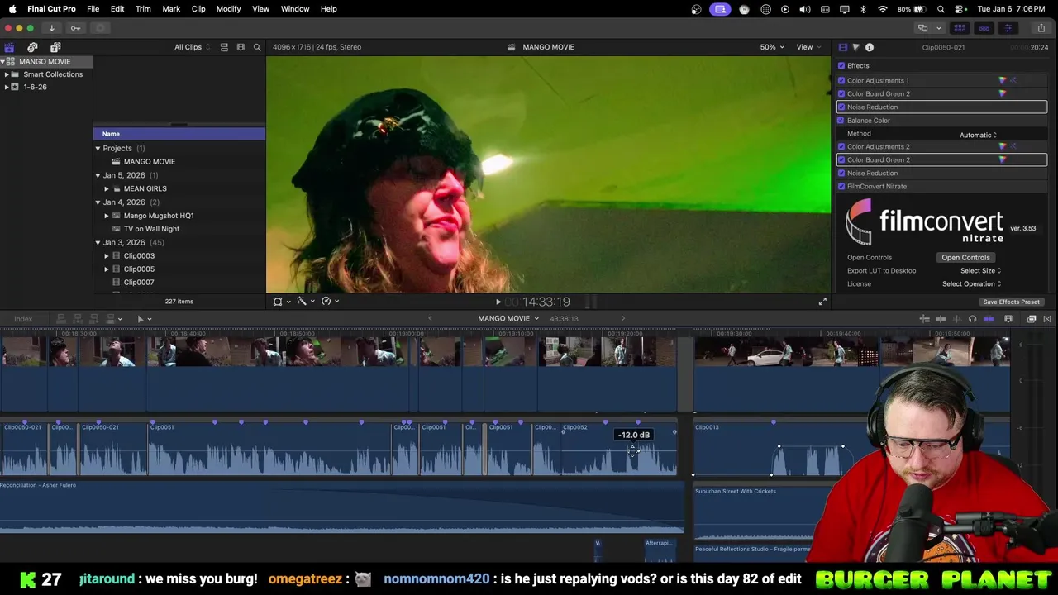Click the enhancements magic wand icon
Screen dimensions: 1058x595
(302, 302)
